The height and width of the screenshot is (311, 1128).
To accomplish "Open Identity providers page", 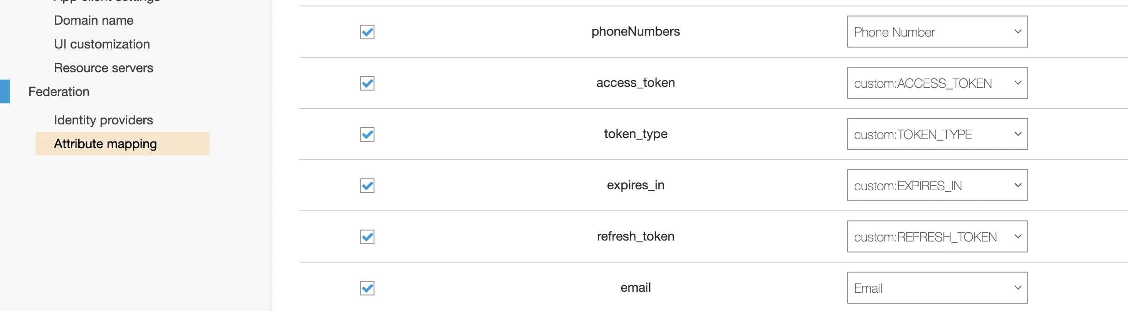I will [x=103, y=120].
